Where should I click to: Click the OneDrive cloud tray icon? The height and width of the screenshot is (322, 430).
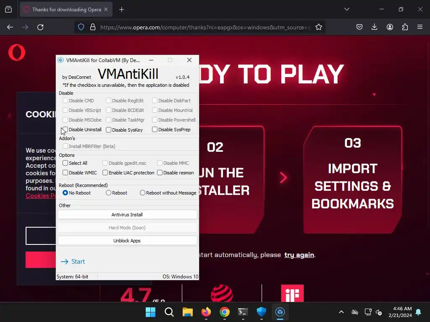(x=355, y=312)
